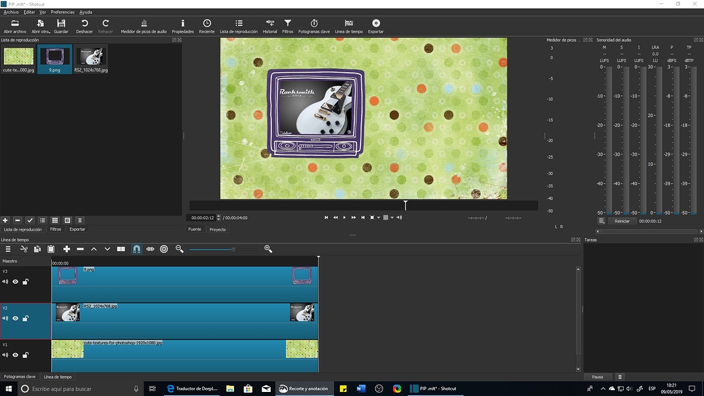704x396 pixels.
Task: Open Lista de reproducción from toolbar
Action: coord(239,26)
